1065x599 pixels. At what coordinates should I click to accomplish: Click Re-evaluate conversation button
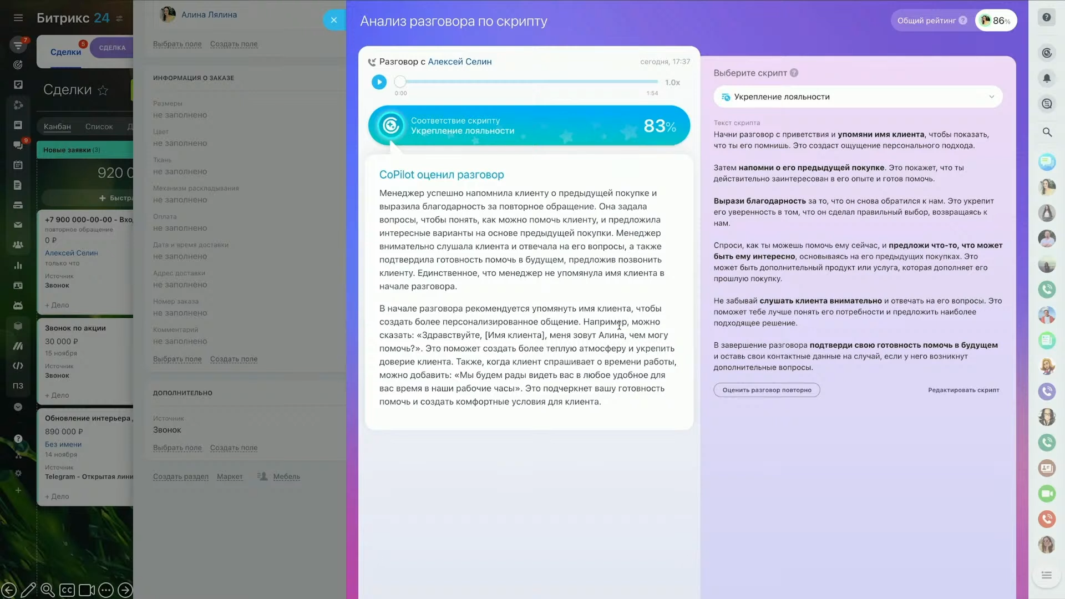tap(767, 390)
